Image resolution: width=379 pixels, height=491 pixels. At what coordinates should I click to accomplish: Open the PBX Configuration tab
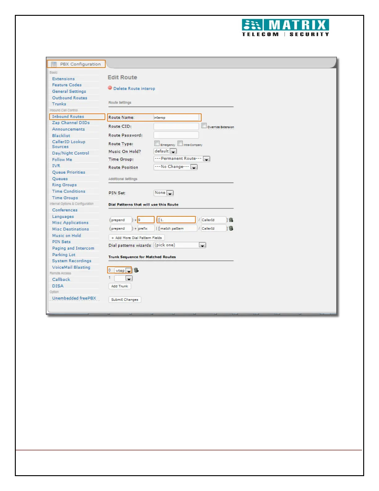tap(76, 64)
